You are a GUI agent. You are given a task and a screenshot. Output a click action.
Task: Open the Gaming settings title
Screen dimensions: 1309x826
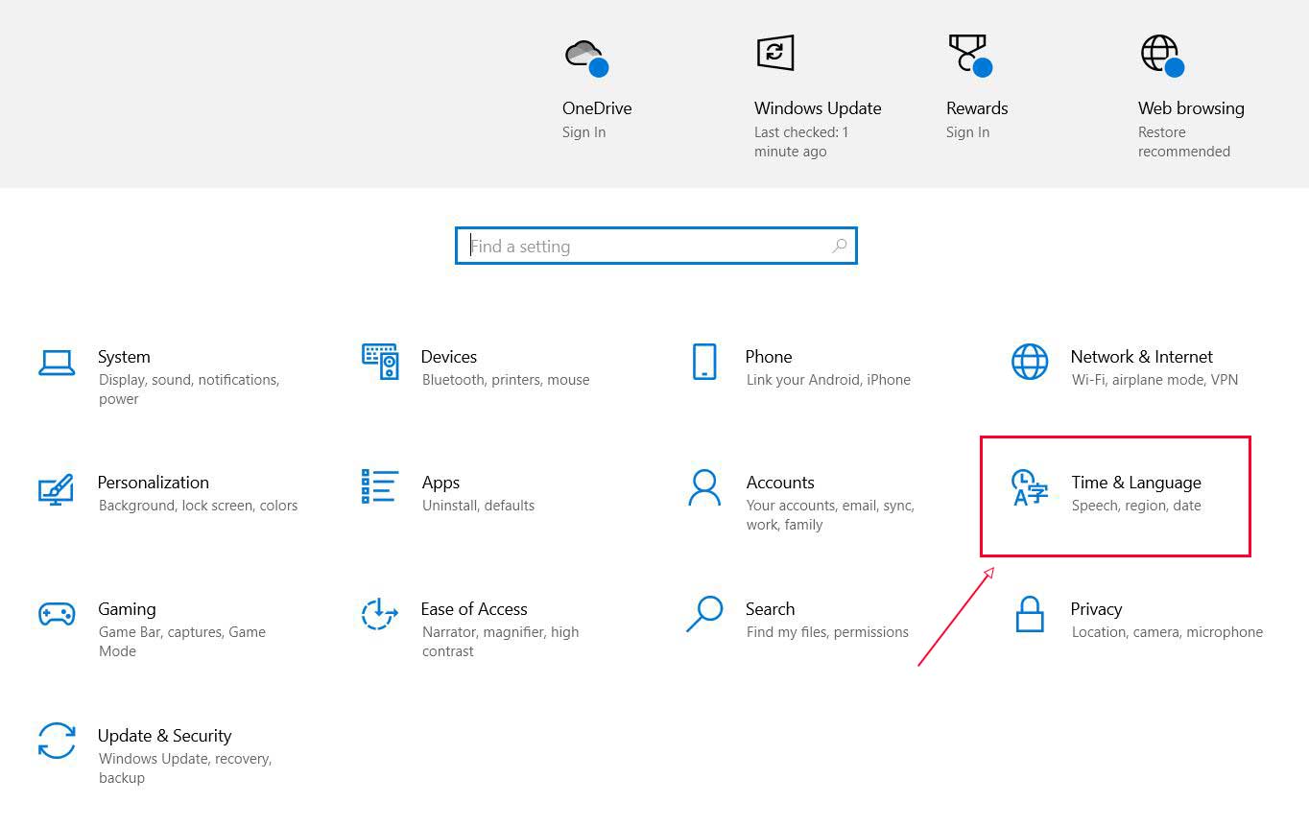(x=127, y=609)
